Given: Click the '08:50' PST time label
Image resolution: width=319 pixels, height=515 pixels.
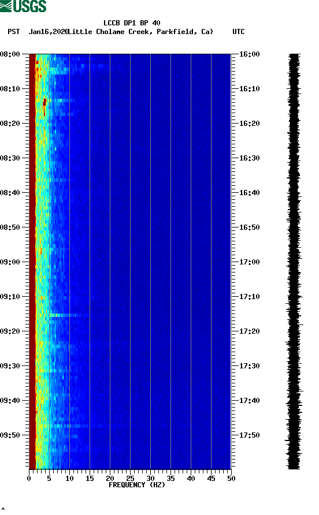Looking at the screenshot, I should pyautogui.click(x=10, y=227).
